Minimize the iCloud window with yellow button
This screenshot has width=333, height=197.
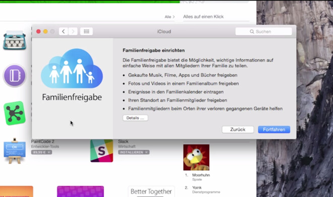click(45, 31)
